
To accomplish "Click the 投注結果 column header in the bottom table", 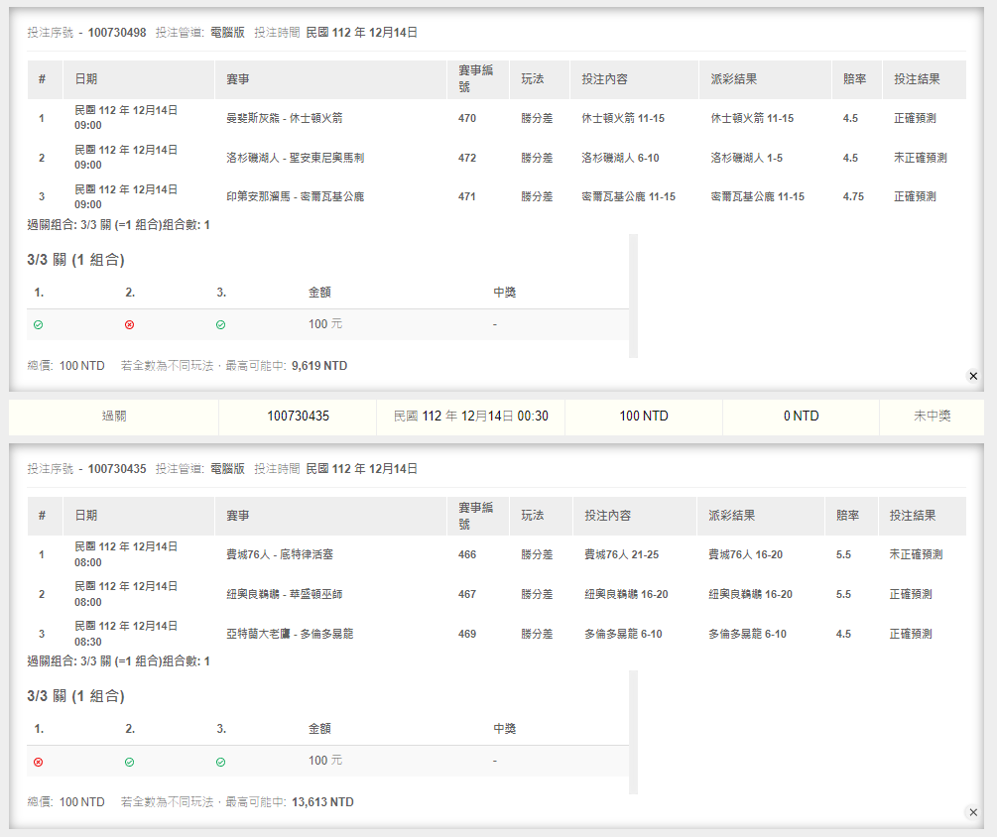I will coord(913,516).
